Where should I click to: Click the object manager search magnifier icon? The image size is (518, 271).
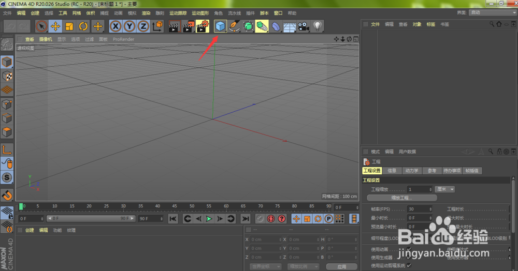click(492, 24)
